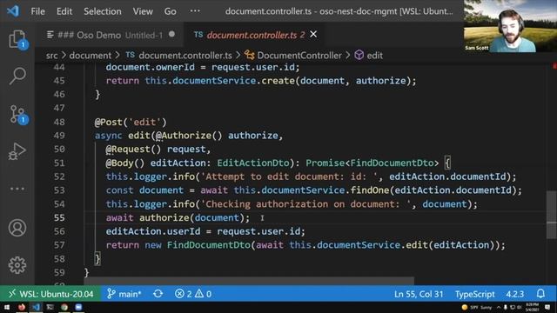Click the main* git branch indicator
The height and width of the screenshot is (313, 557).
pyautogui.click(x=124, y=294)
